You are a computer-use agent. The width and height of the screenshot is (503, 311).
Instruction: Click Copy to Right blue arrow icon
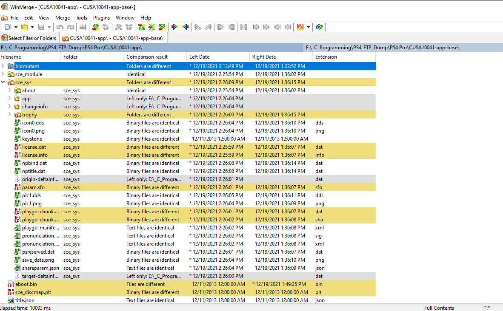tap(174, 27)
